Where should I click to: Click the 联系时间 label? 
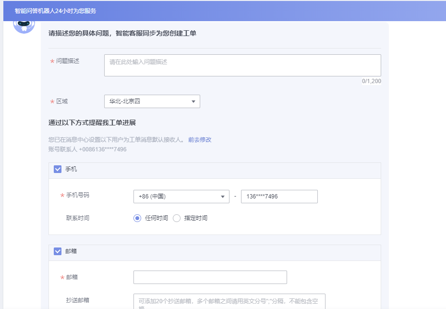pyautogui.click(x=78, y=218)
